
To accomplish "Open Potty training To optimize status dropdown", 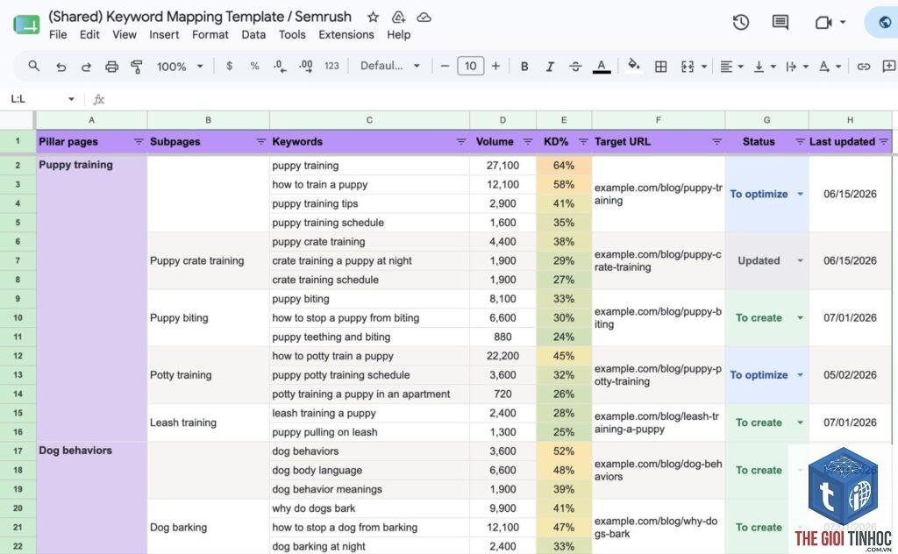I will click(x=800, y=375).
